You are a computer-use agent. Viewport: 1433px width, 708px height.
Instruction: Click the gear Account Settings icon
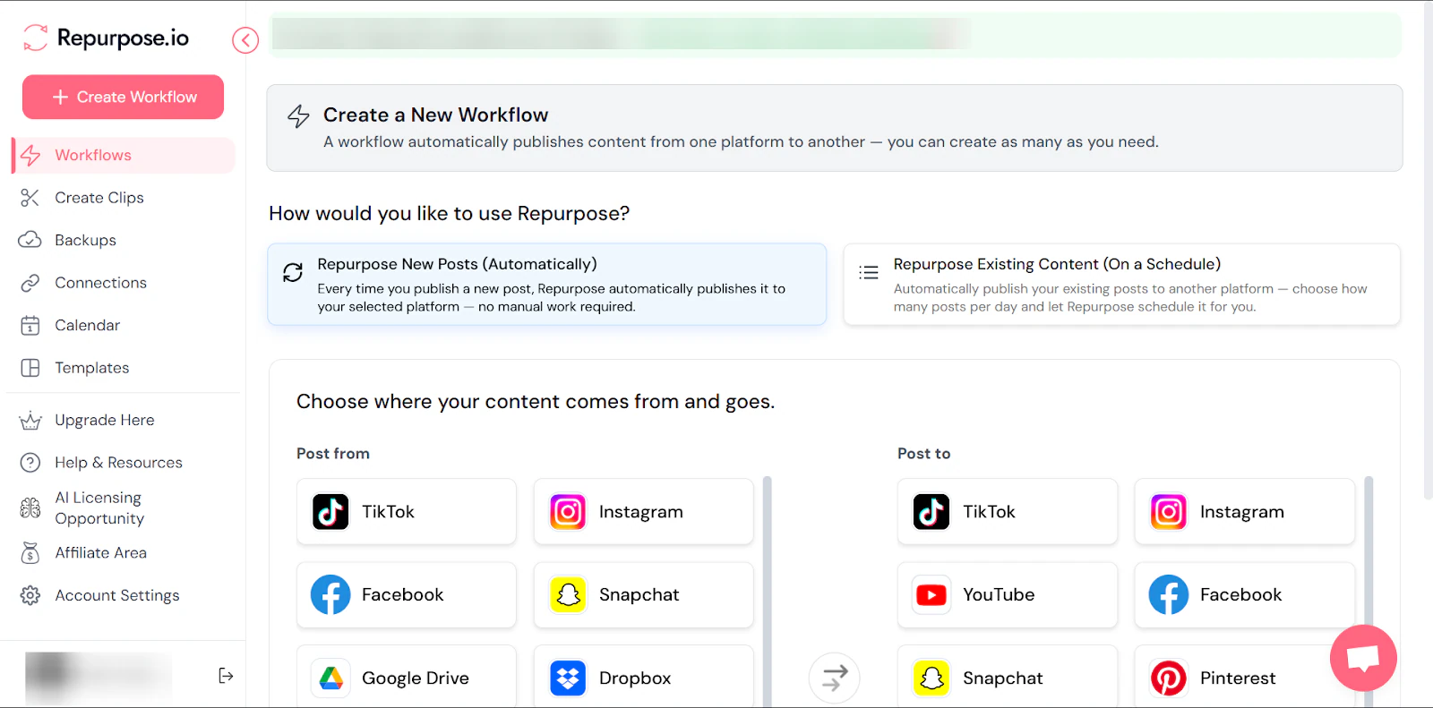(x=30, y=595)
